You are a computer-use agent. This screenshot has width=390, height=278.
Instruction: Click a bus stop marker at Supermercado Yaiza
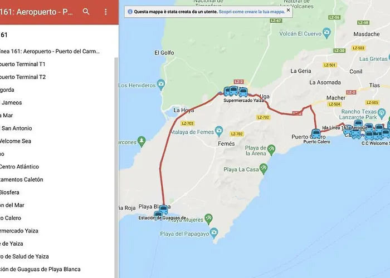(x=235, y=91)
